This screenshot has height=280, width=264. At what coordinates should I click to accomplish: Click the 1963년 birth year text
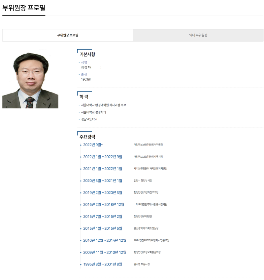tap(86, 79)
